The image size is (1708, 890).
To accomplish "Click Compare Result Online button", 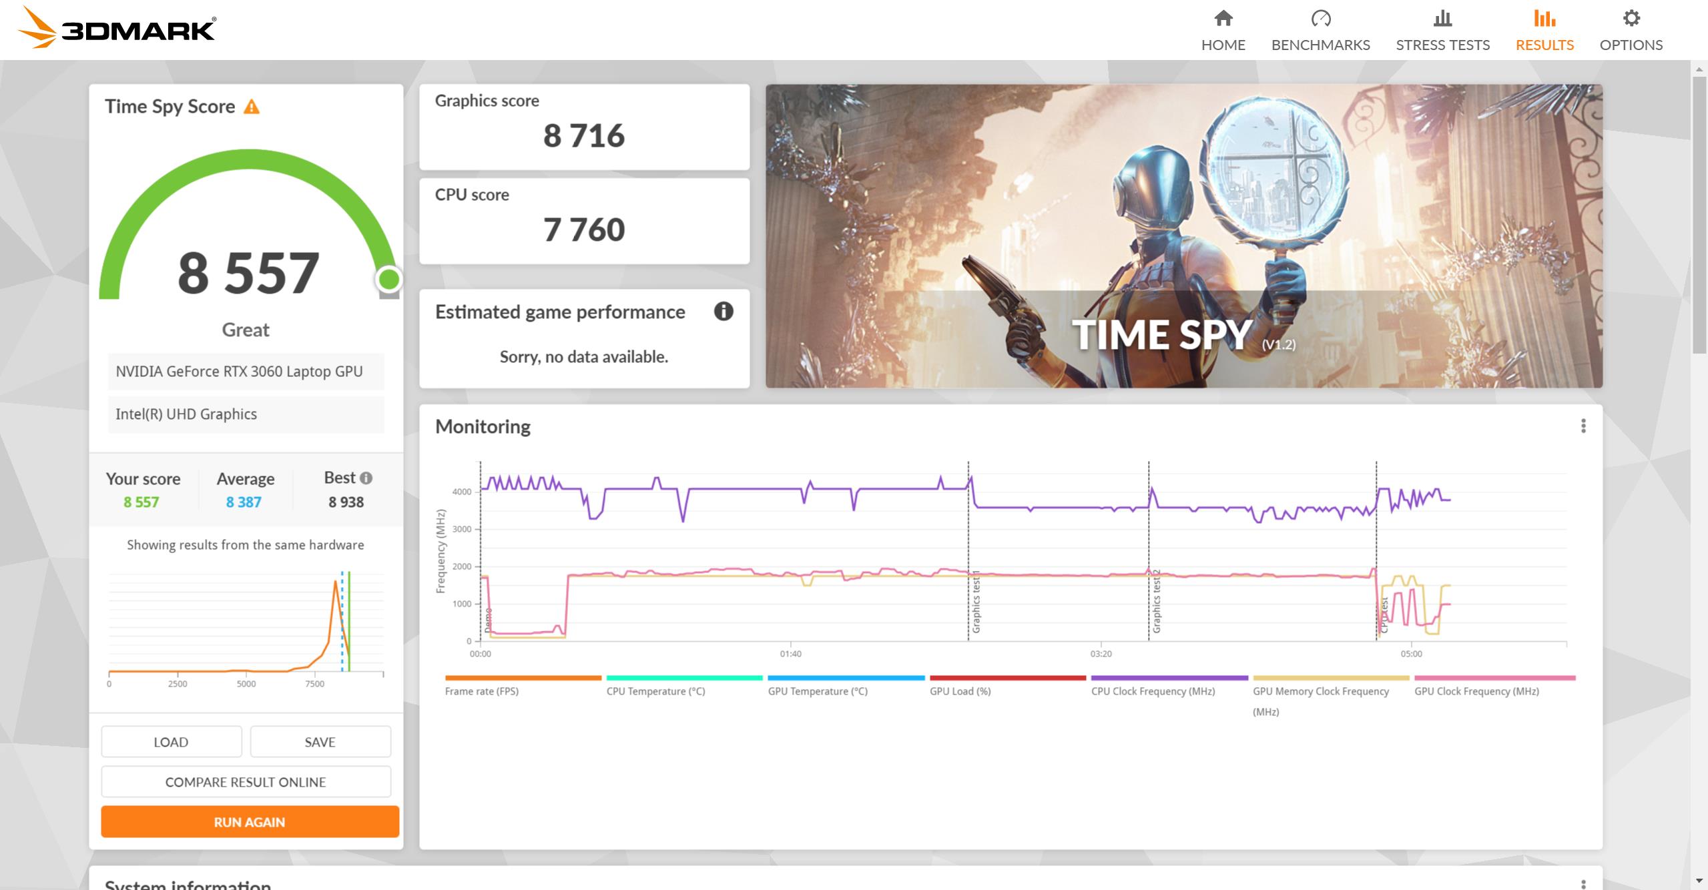I will [246, 782].
